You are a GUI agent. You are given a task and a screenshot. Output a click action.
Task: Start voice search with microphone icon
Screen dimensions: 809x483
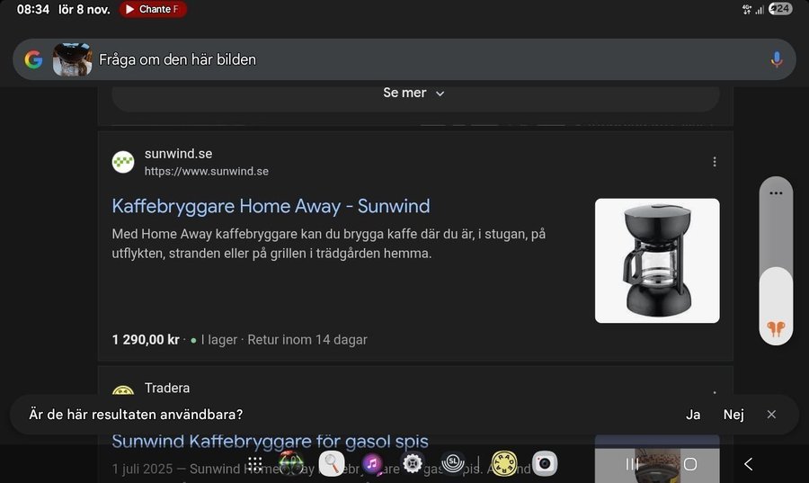(x=776, y=60)
